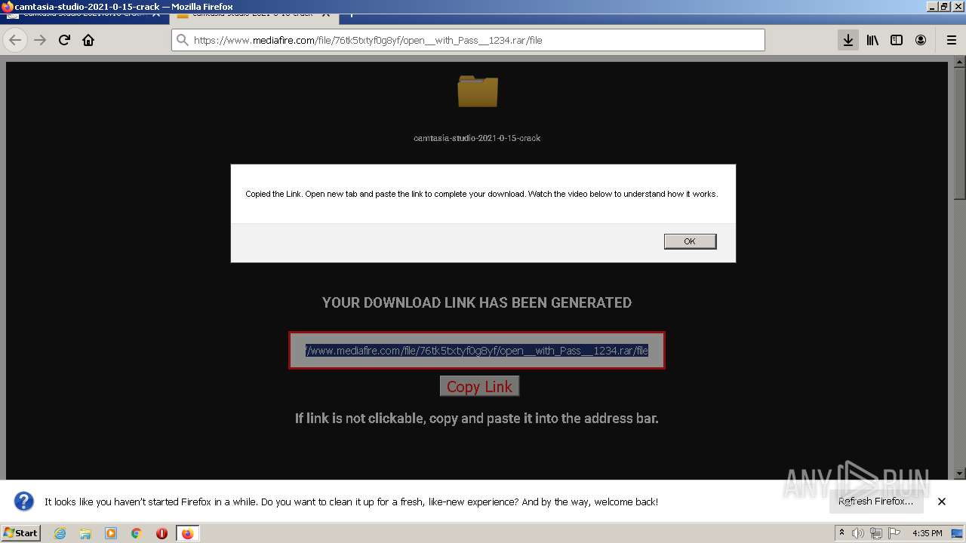Launch Internet Explorer from the taskbar
Screen dimensions: 966x543
point(60,533)
